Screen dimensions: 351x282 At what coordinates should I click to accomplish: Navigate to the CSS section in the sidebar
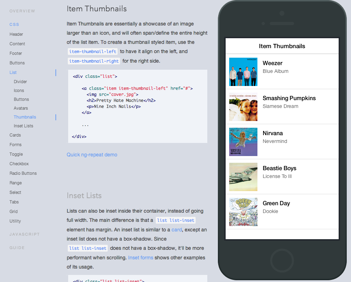click(x=14, y=24)
